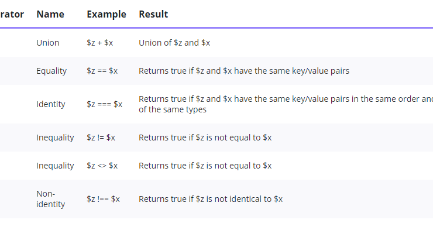
Task: Click the $z == $x example
Action: click(x=102, y=71)
